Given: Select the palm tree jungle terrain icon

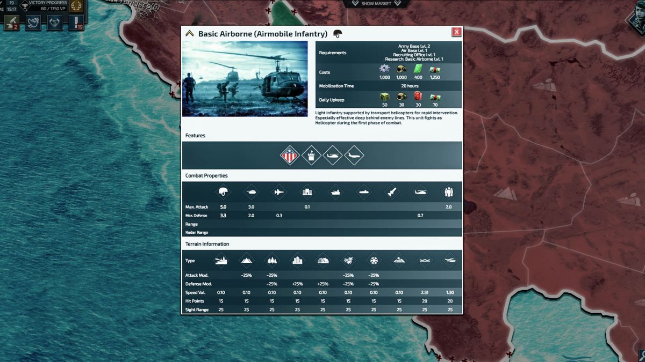Looking at the screenshot, I should click(348, 261).
